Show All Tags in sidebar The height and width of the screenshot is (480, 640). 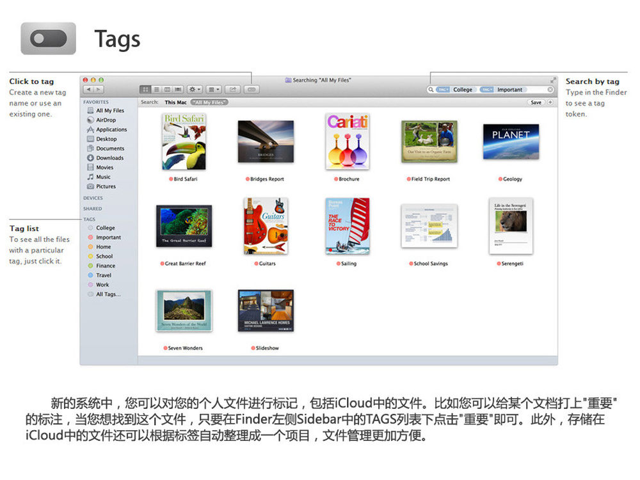(104, 294)
